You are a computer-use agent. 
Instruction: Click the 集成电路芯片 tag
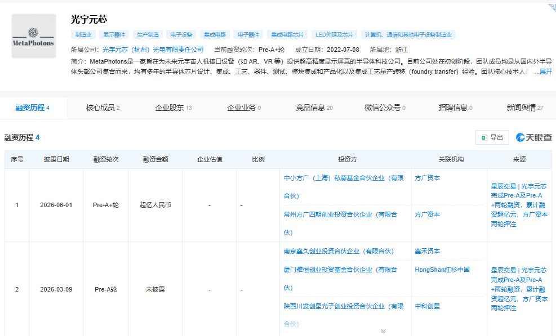(287, 34)
